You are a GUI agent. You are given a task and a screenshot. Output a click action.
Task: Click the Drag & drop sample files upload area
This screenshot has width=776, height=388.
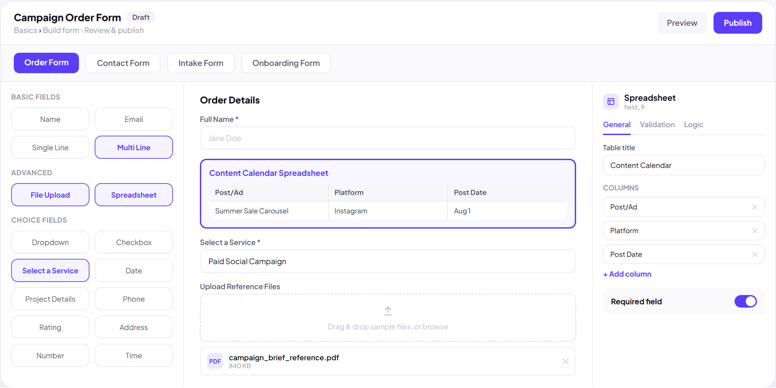pos(388,318)
